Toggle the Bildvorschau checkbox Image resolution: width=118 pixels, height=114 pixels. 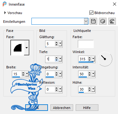pyautogui.click(x=91, y=13)
